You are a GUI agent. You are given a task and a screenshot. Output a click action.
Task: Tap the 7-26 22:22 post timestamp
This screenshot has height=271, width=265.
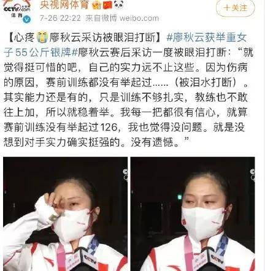coord(60,18)
